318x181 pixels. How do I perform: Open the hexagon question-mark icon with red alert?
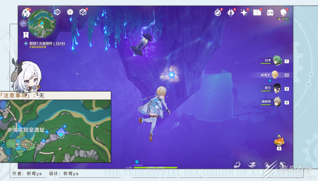[83, 12]
